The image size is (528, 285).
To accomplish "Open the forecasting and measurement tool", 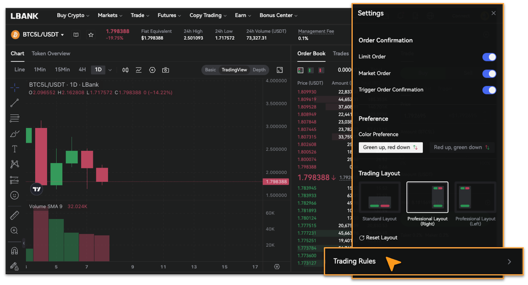I will point(15,180).
